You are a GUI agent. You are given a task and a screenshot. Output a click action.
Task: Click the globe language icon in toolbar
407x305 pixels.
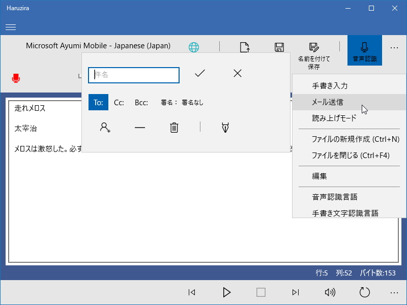193,46
